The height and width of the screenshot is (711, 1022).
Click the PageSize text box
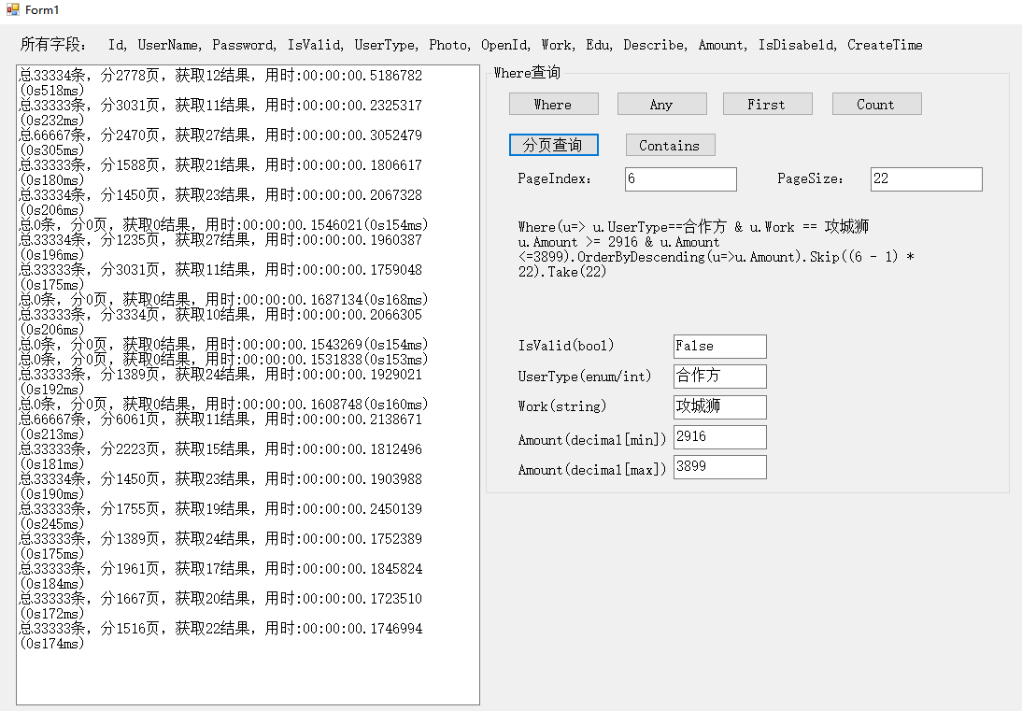point(926,179)
